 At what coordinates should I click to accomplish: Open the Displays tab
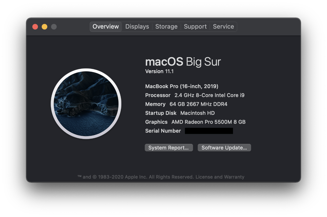click(x=137, y=27)
